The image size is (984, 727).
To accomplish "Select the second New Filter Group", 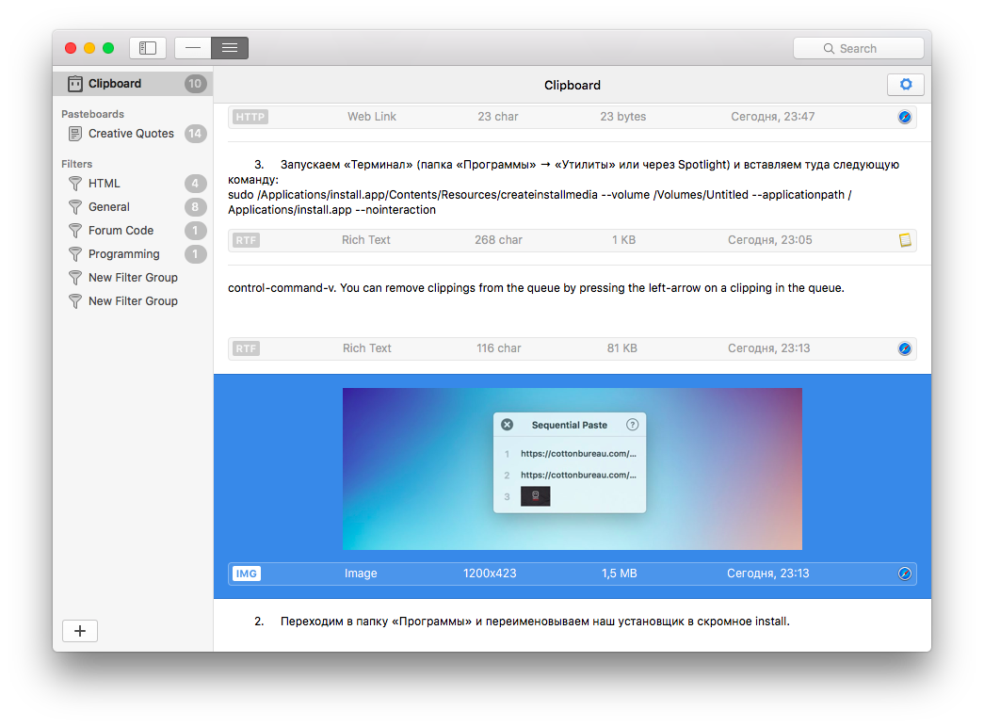I will coord(133,301).
